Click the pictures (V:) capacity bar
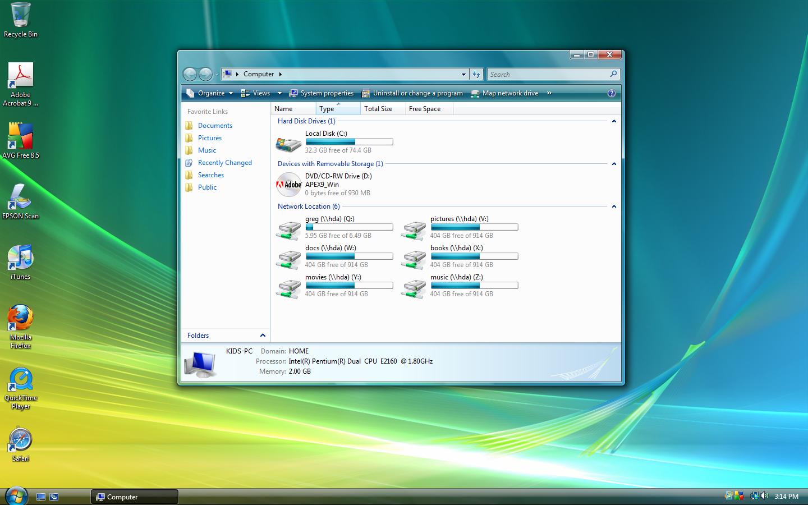 474,227
